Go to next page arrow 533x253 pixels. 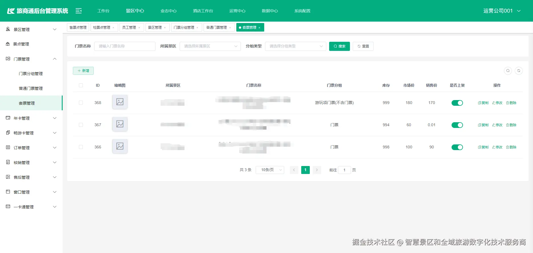pyautogui.click(x=317, y=170)
